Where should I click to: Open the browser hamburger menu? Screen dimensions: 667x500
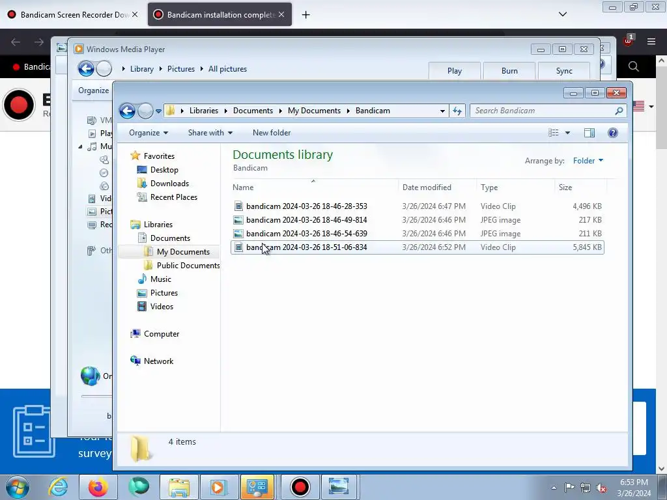[651, 42]
